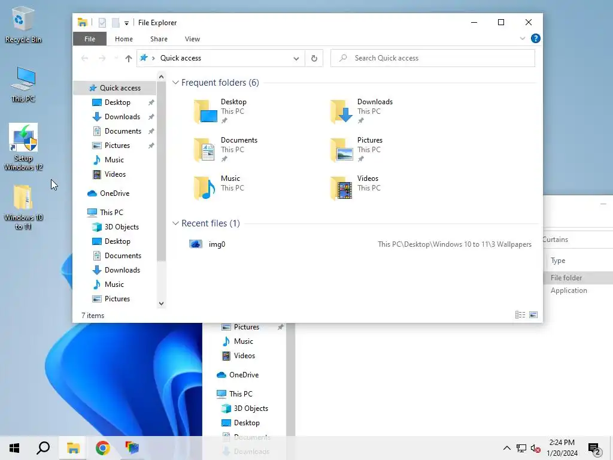Show hidden system tray icons
This screenshot has width=613, height=460.
pos(506,448)
